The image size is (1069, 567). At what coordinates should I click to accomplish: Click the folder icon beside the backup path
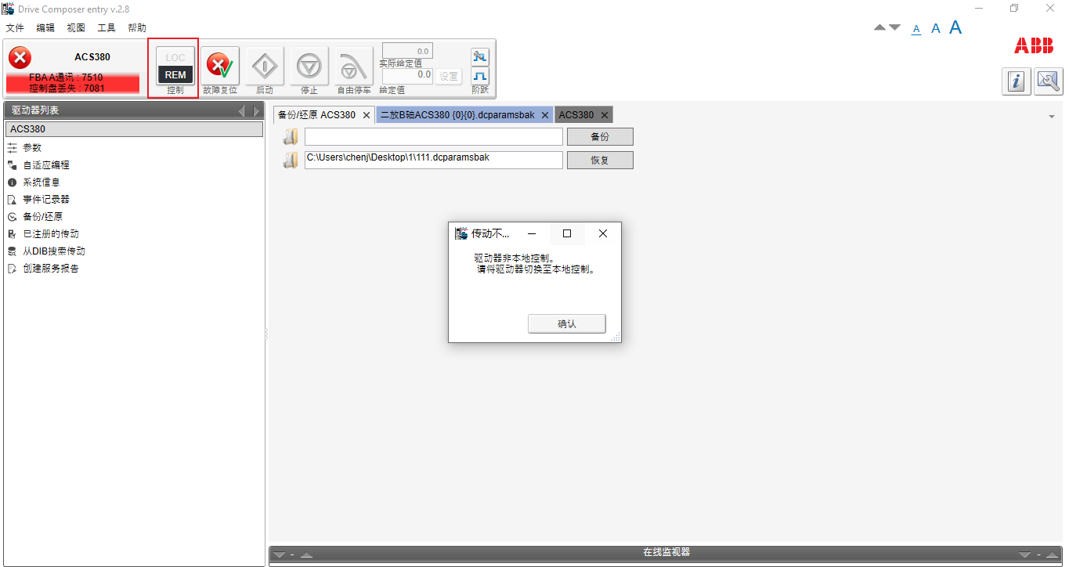point(291,137)
